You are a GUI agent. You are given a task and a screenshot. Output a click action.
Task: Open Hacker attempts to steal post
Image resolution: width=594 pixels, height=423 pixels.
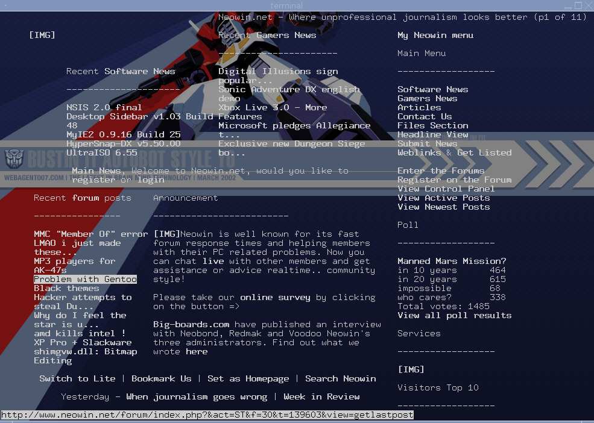pyautogui.click(x=83, y=302)
